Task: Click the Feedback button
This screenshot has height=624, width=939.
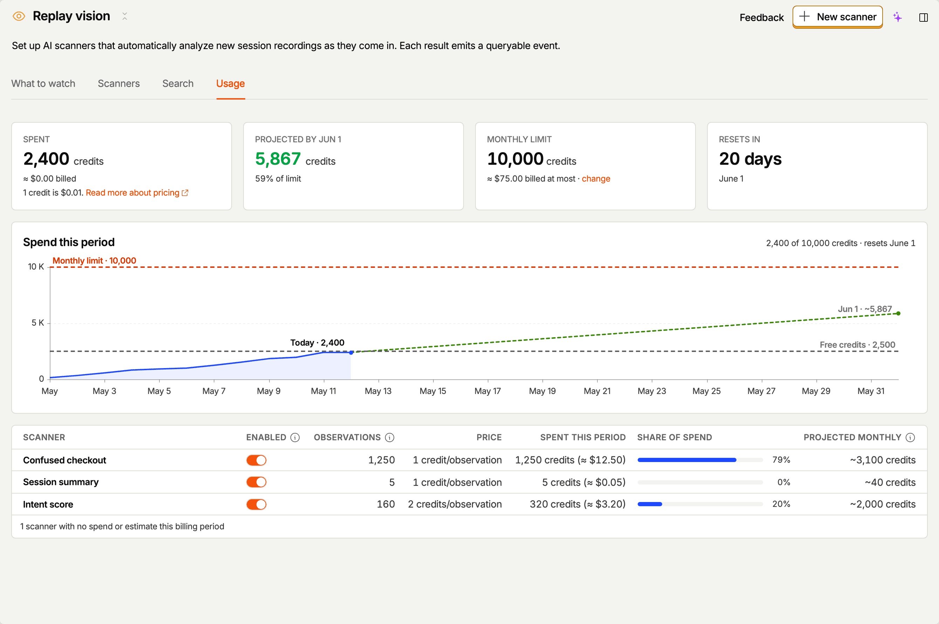Action: pos(761,18)
